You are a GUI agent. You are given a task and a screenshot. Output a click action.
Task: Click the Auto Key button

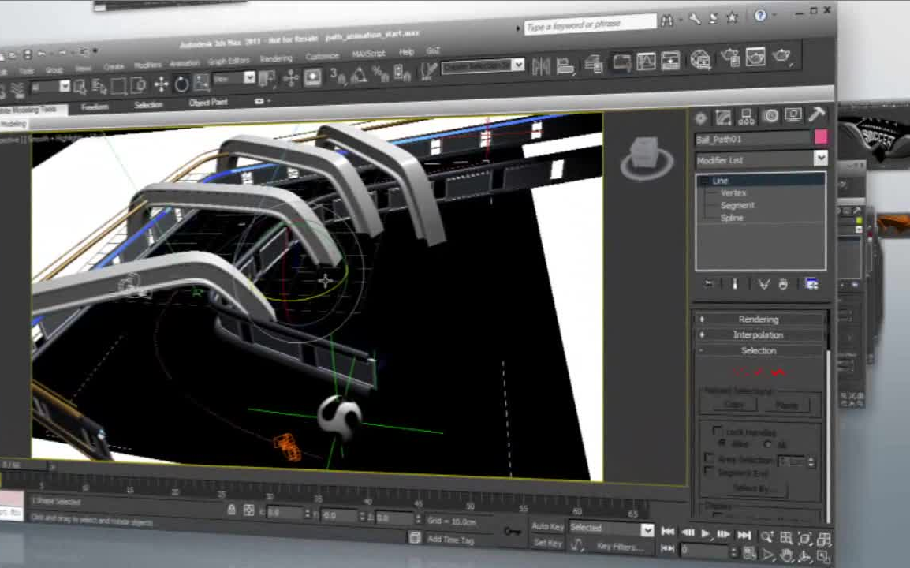pyautogui.click(x=547, y=526)
